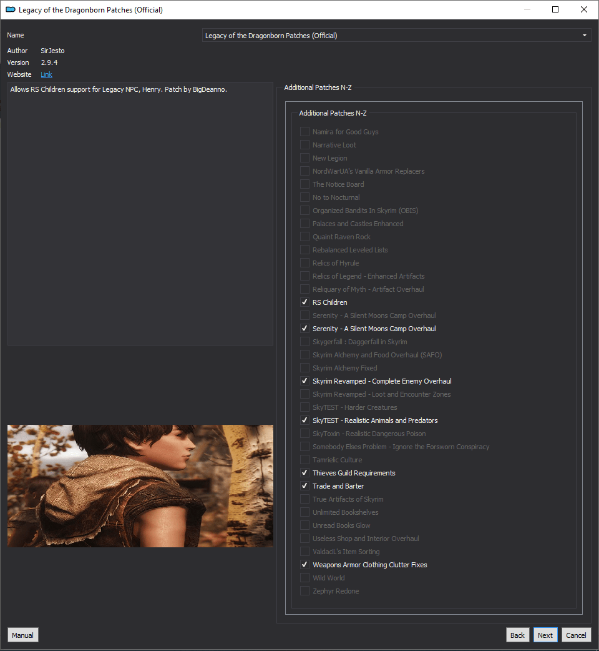Tick Skyrim Revamped - Loot and Encounter Zones
This screenshot has height=651, width=599.
tap(304, 394)
